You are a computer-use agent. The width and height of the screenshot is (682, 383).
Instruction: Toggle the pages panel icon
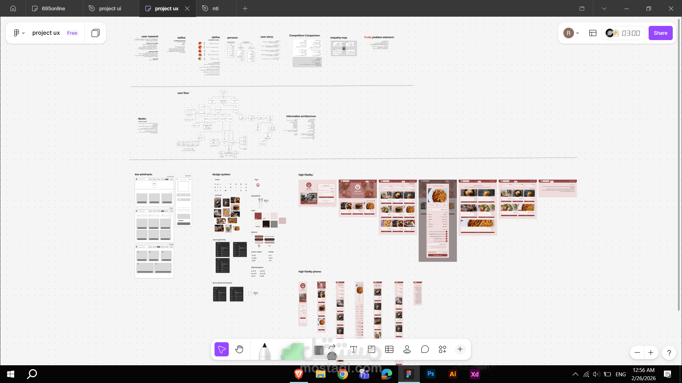click(95, 33)
